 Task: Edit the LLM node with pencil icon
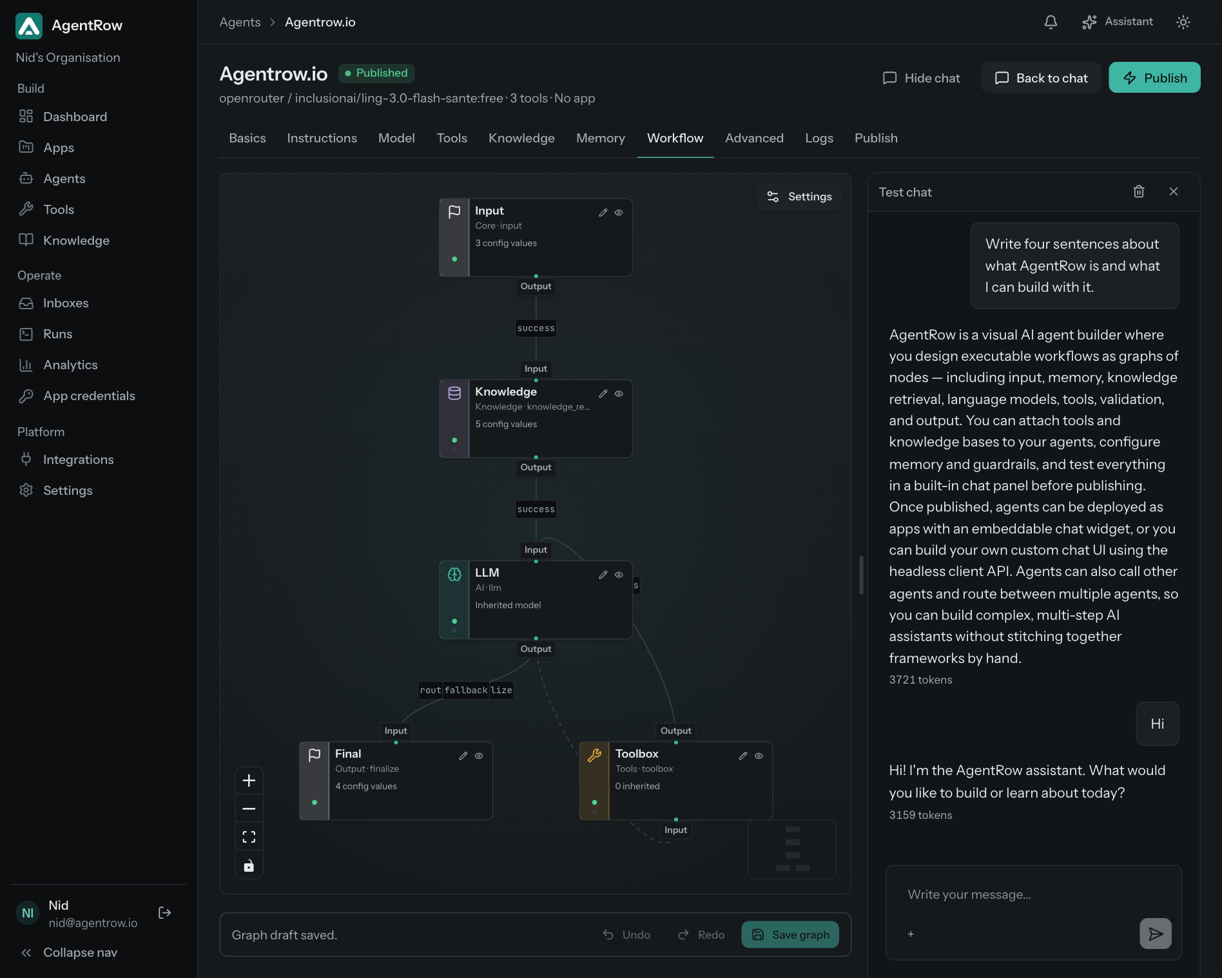(603, 575)
